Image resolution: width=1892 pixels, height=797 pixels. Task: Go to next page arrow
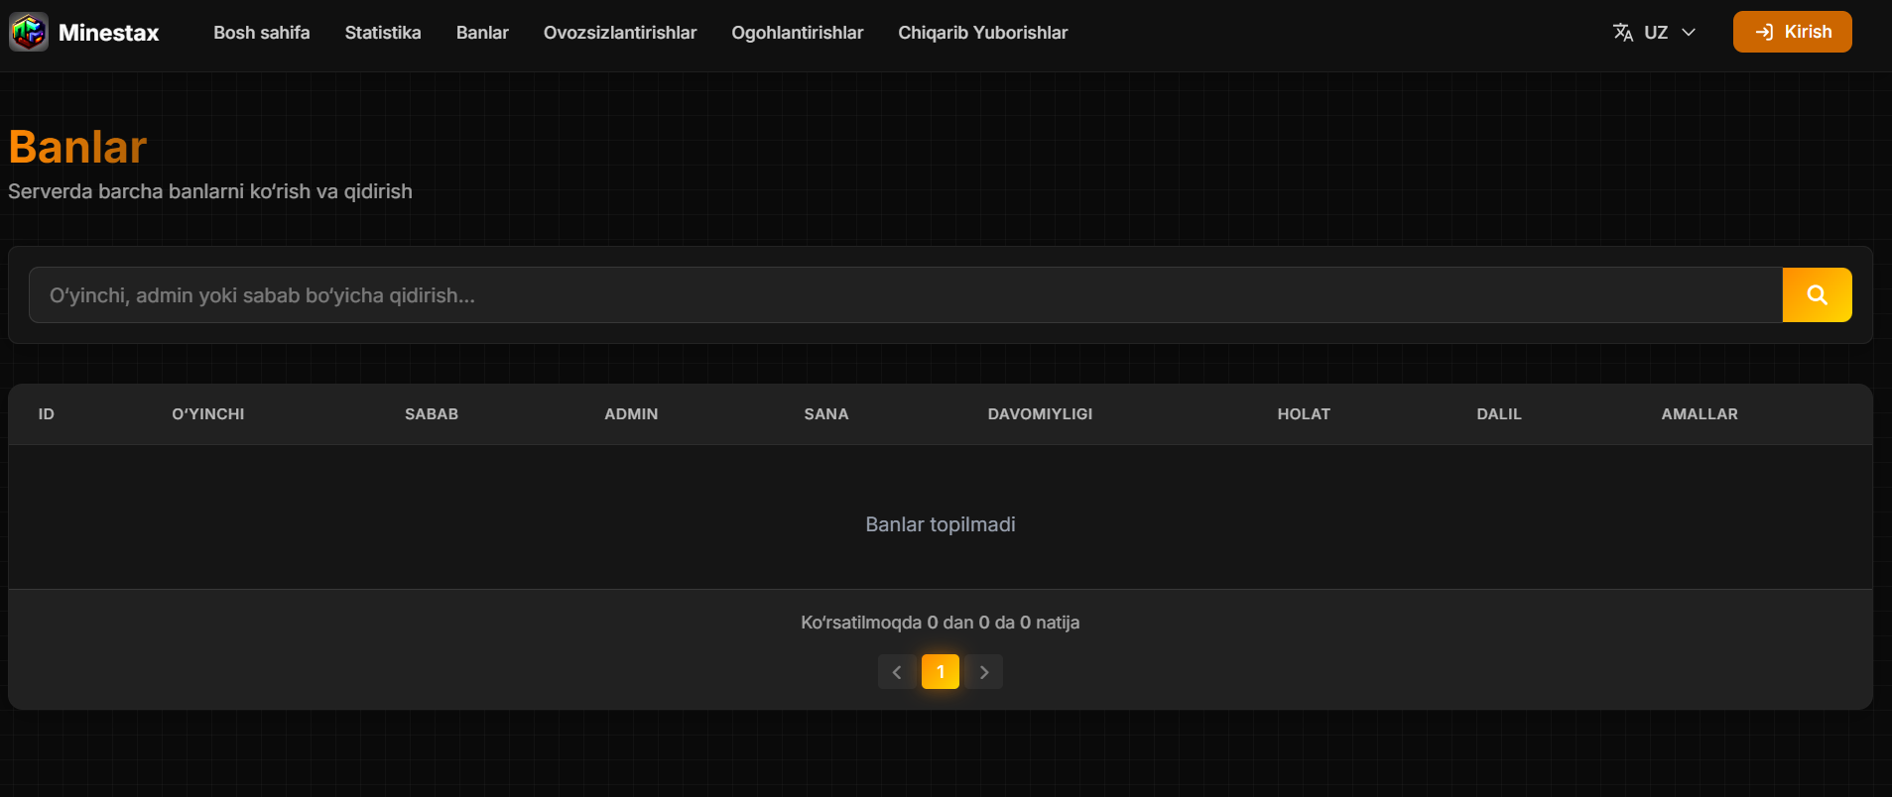coord(984,672)
